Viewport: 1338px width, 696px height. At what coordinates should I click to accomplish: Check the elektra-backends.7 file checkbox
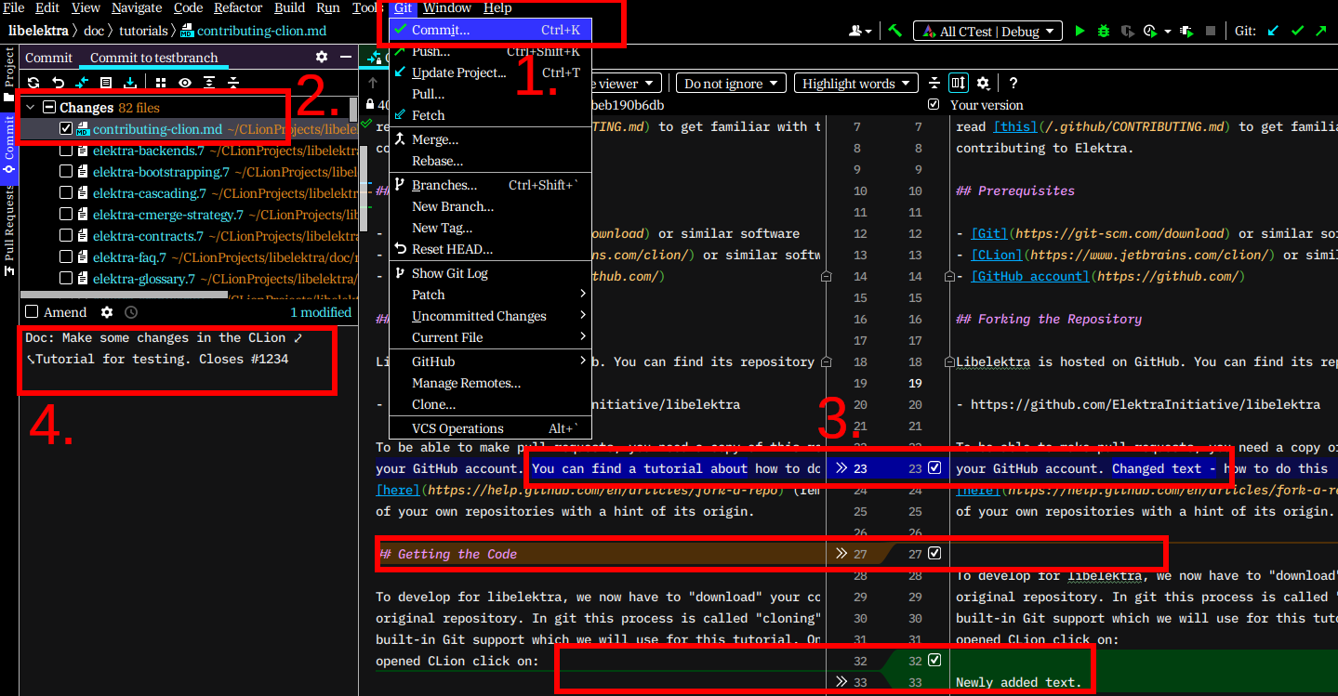[x=67, y=150]
